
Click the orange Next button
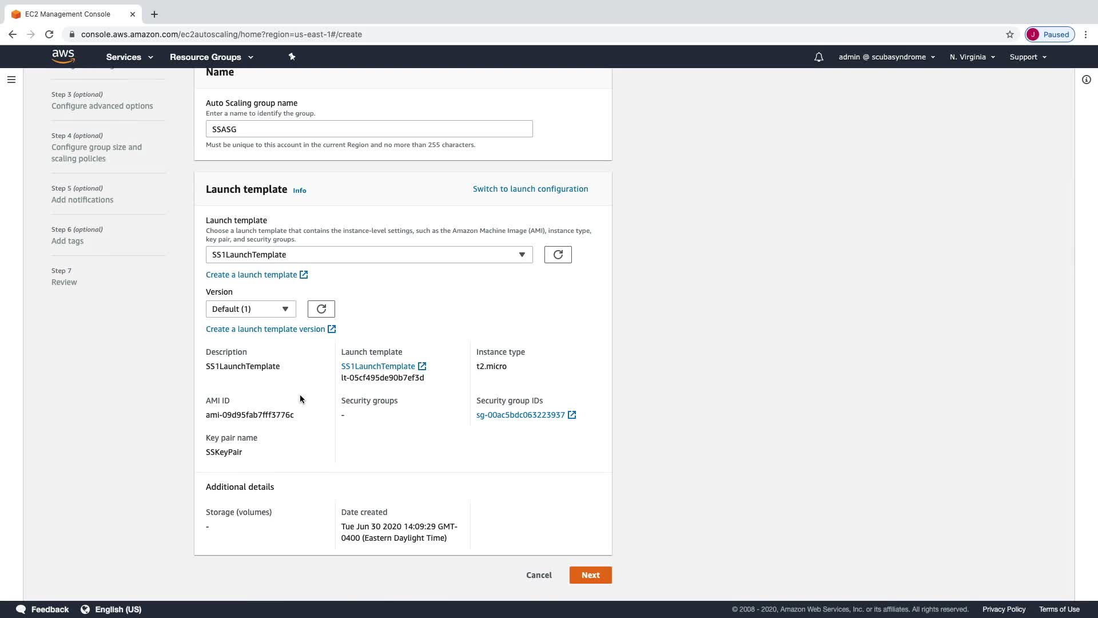pos(590,575)
